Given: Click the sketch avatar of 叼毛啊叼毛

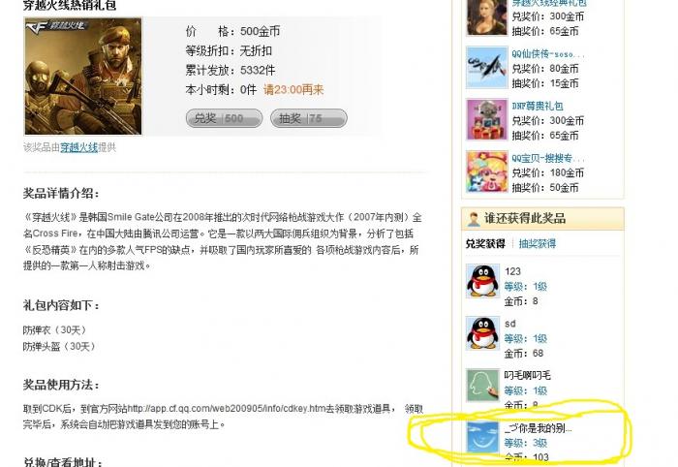Looking at the screenshot, I should [x=483, y=386].
